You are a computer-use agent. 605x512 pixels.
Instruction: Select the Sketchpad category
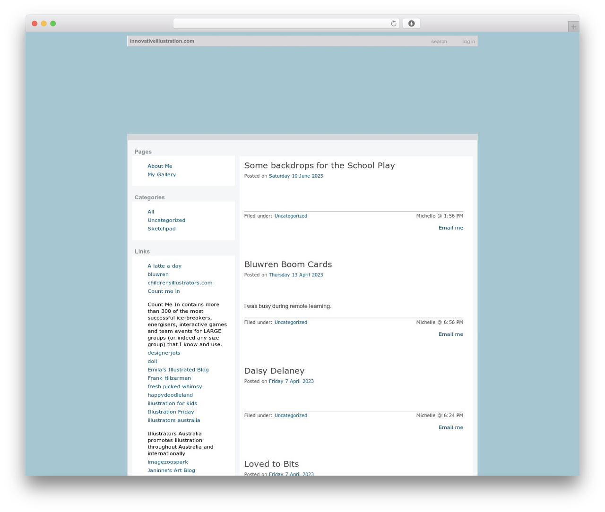[162, 229]
